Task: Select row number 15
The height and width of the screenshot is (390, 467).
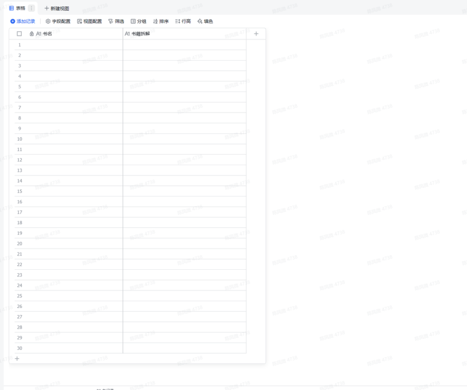Action: [x=20, y=191]
